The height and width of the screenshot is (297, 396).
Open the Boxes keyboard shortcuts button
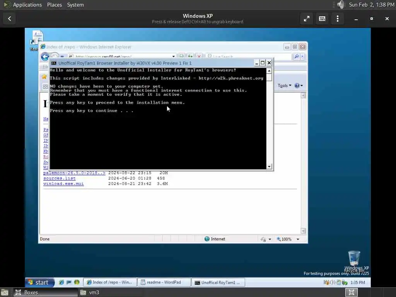[x=322, y=19]
